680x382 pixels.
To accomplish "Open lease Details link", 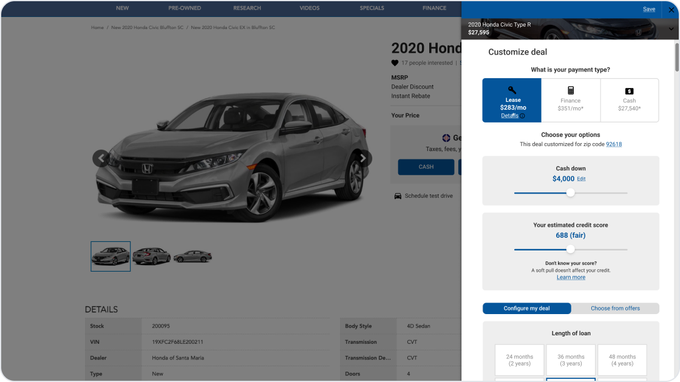I will (x=509, y=116).
